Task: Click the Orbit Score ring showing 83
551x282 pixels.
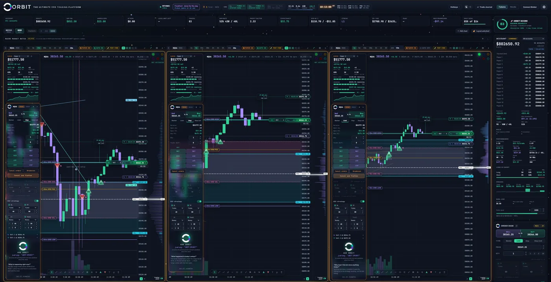Action: point(502,24)
